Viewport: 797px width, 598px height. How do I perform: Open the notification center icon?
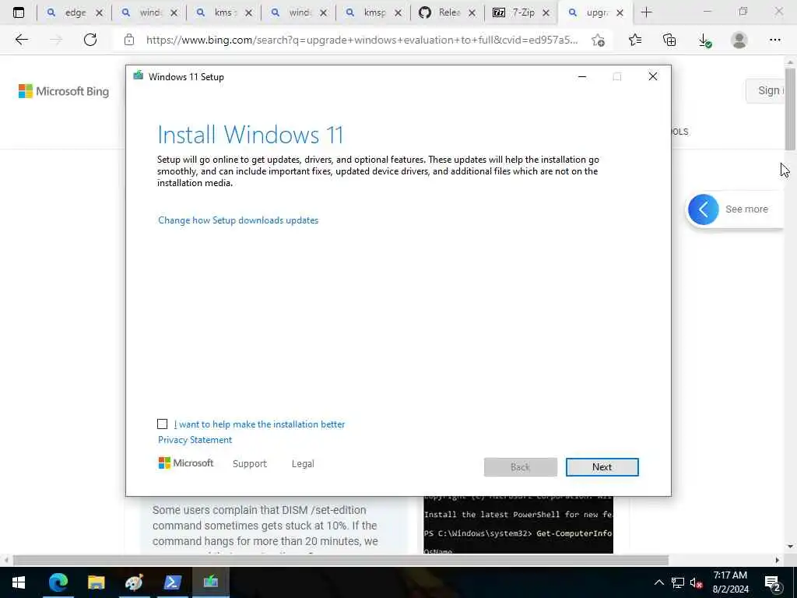coord(774,582)
